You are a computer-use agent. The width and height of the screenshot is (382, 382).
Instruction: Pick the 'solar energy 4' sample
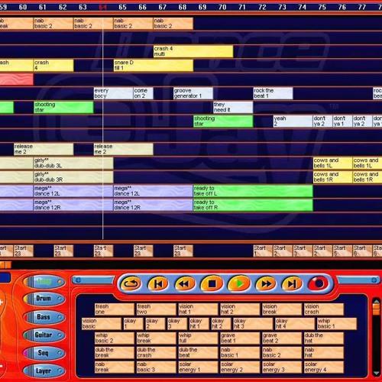[324, 367]
